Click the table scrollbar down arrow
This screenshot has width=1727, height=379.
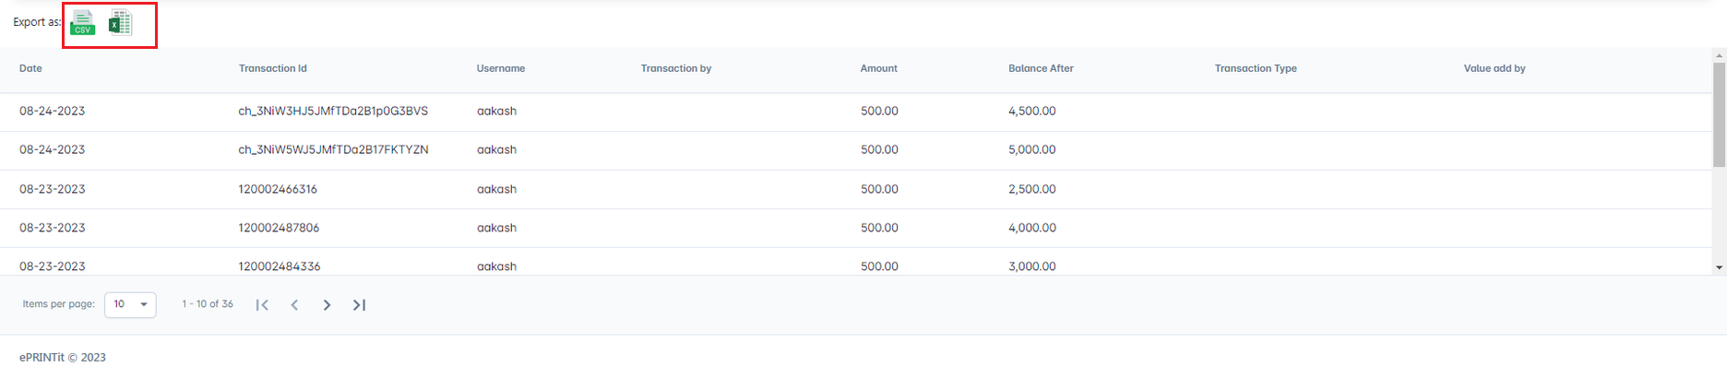[x=1719, y=267]
